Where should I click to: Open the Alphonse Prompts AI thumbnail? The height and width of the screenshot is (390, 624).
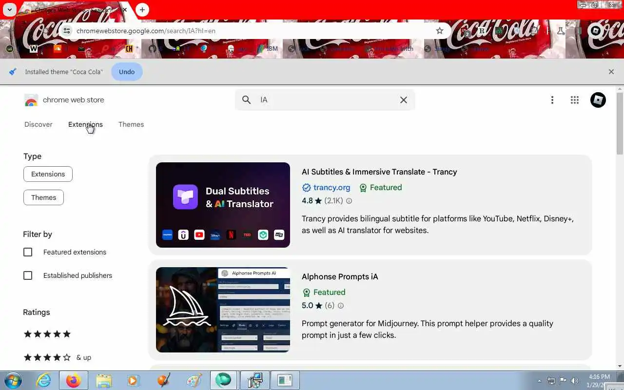(x=223, y=310)
